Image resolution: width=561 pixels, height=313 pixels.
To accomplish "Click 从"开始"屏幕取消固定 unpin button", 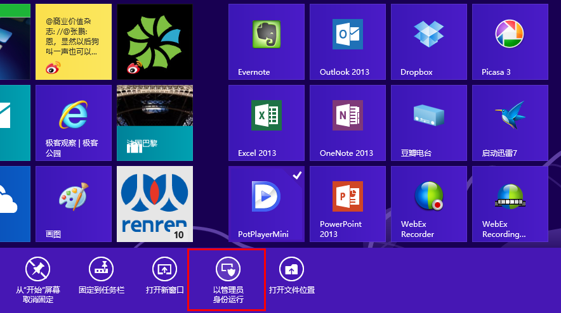I will [38, 280].
